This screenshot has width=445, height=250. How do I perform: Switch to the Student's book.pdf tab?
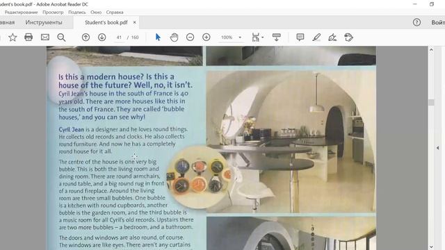106,22
